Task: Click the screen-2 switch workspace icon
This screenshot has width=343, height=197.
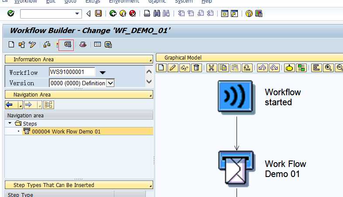Action: 108,45
